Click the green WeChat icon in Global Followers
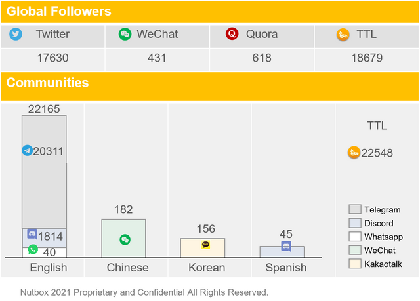Image resolution: width=420 pixels, height=301 pixels. click(x=125, y=34)
